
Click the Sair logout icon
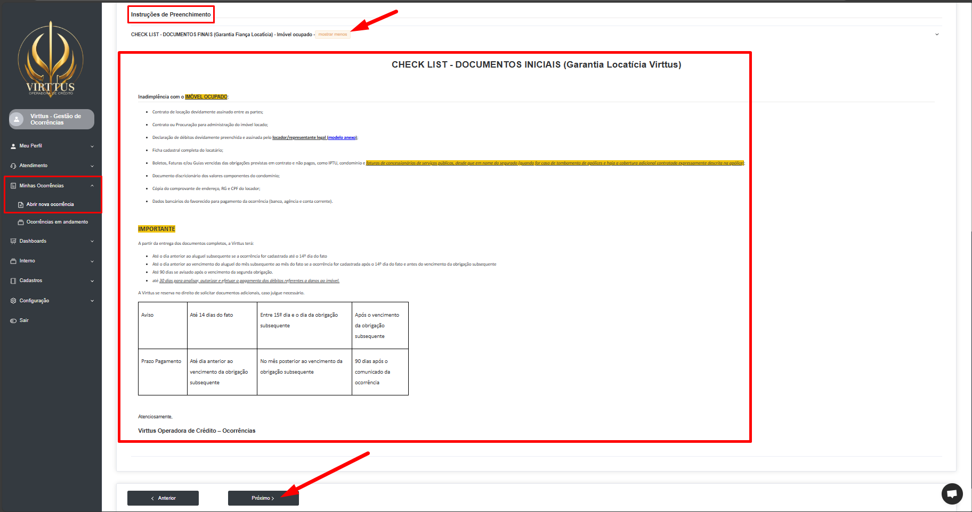click(13, 320)
